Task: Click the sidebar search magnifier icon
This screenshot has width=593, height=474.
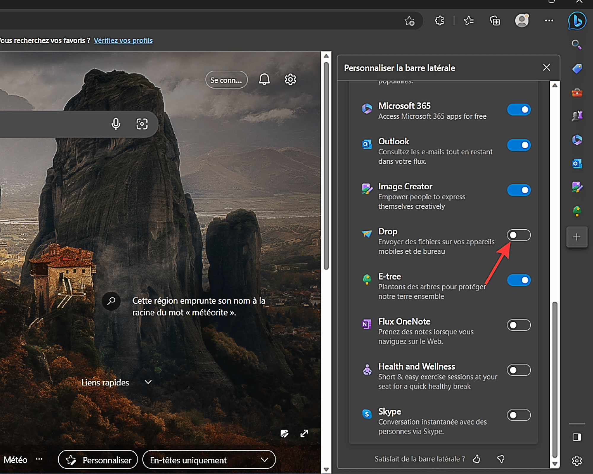Action: pyautogui.click(x=576, y=45)
